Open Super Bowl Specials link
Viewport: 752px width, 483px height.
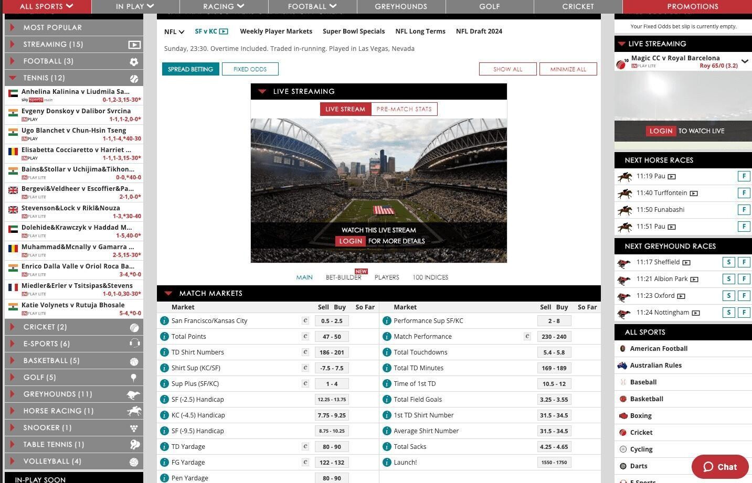[x=354, y=31]
